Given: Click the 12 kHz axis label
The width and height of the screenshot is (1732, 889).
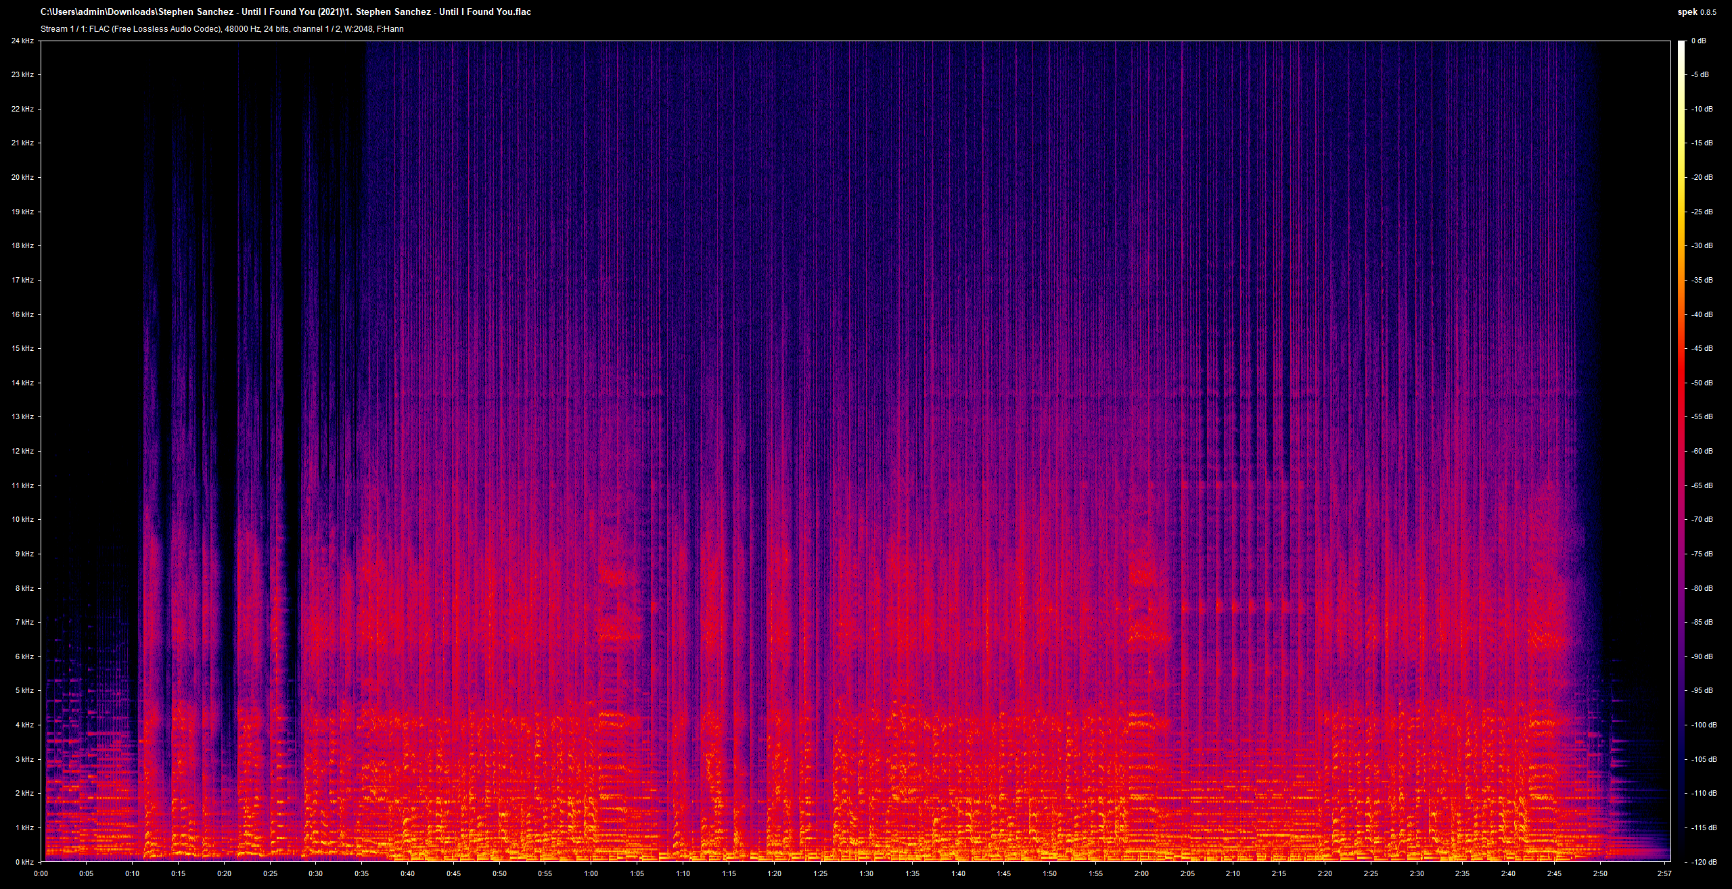Looking at the screenshot, I should click(22, 451).
